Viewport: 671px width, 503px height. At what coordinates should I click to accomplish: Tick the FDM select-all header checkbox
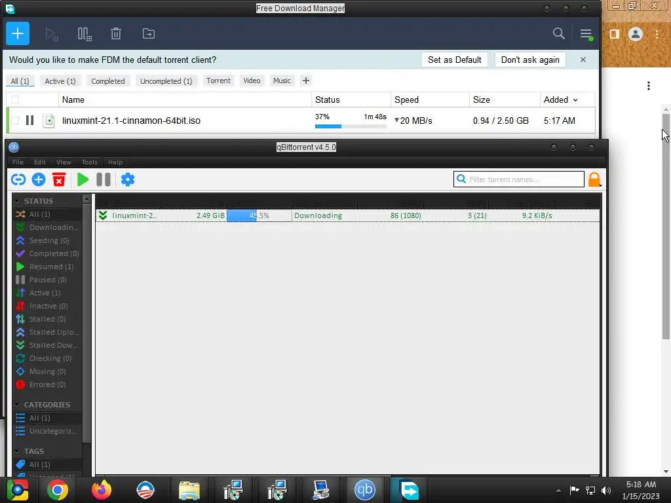pyautogui.click(x=15, y=100)
